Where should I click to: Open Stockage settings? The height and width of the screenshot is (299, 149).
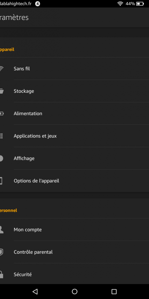coord(74,91)
